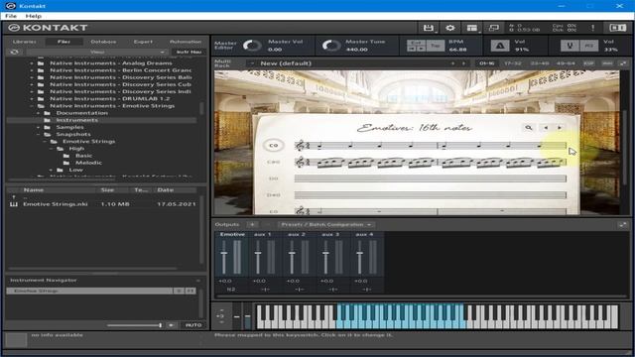The height and width of the screenshot is (357, 635).
Task: Click the BPM value 66.88
Action: tap(457, 50)
